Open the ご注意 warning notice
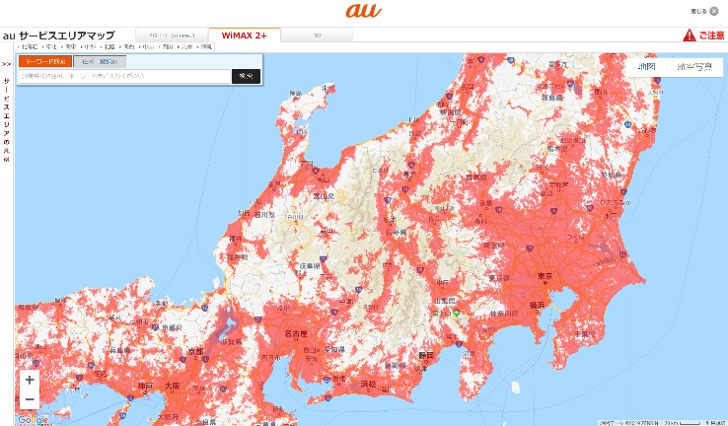The image size is (728, 426). [x=704, y=35]
